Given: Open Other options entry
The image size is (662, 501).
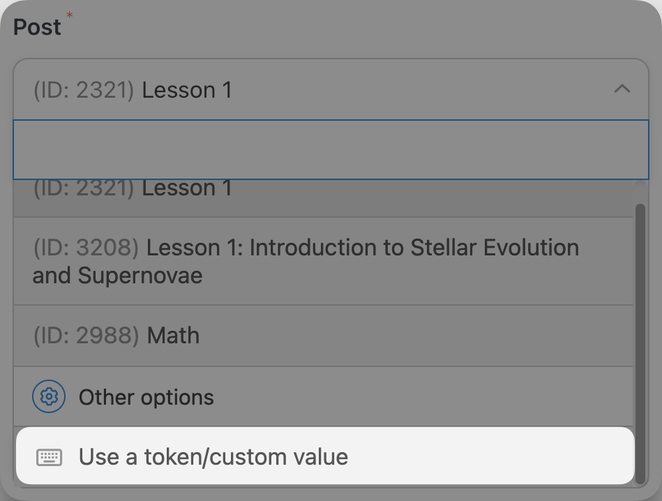Looking at the screenshot, I should (x=324, y=396).
